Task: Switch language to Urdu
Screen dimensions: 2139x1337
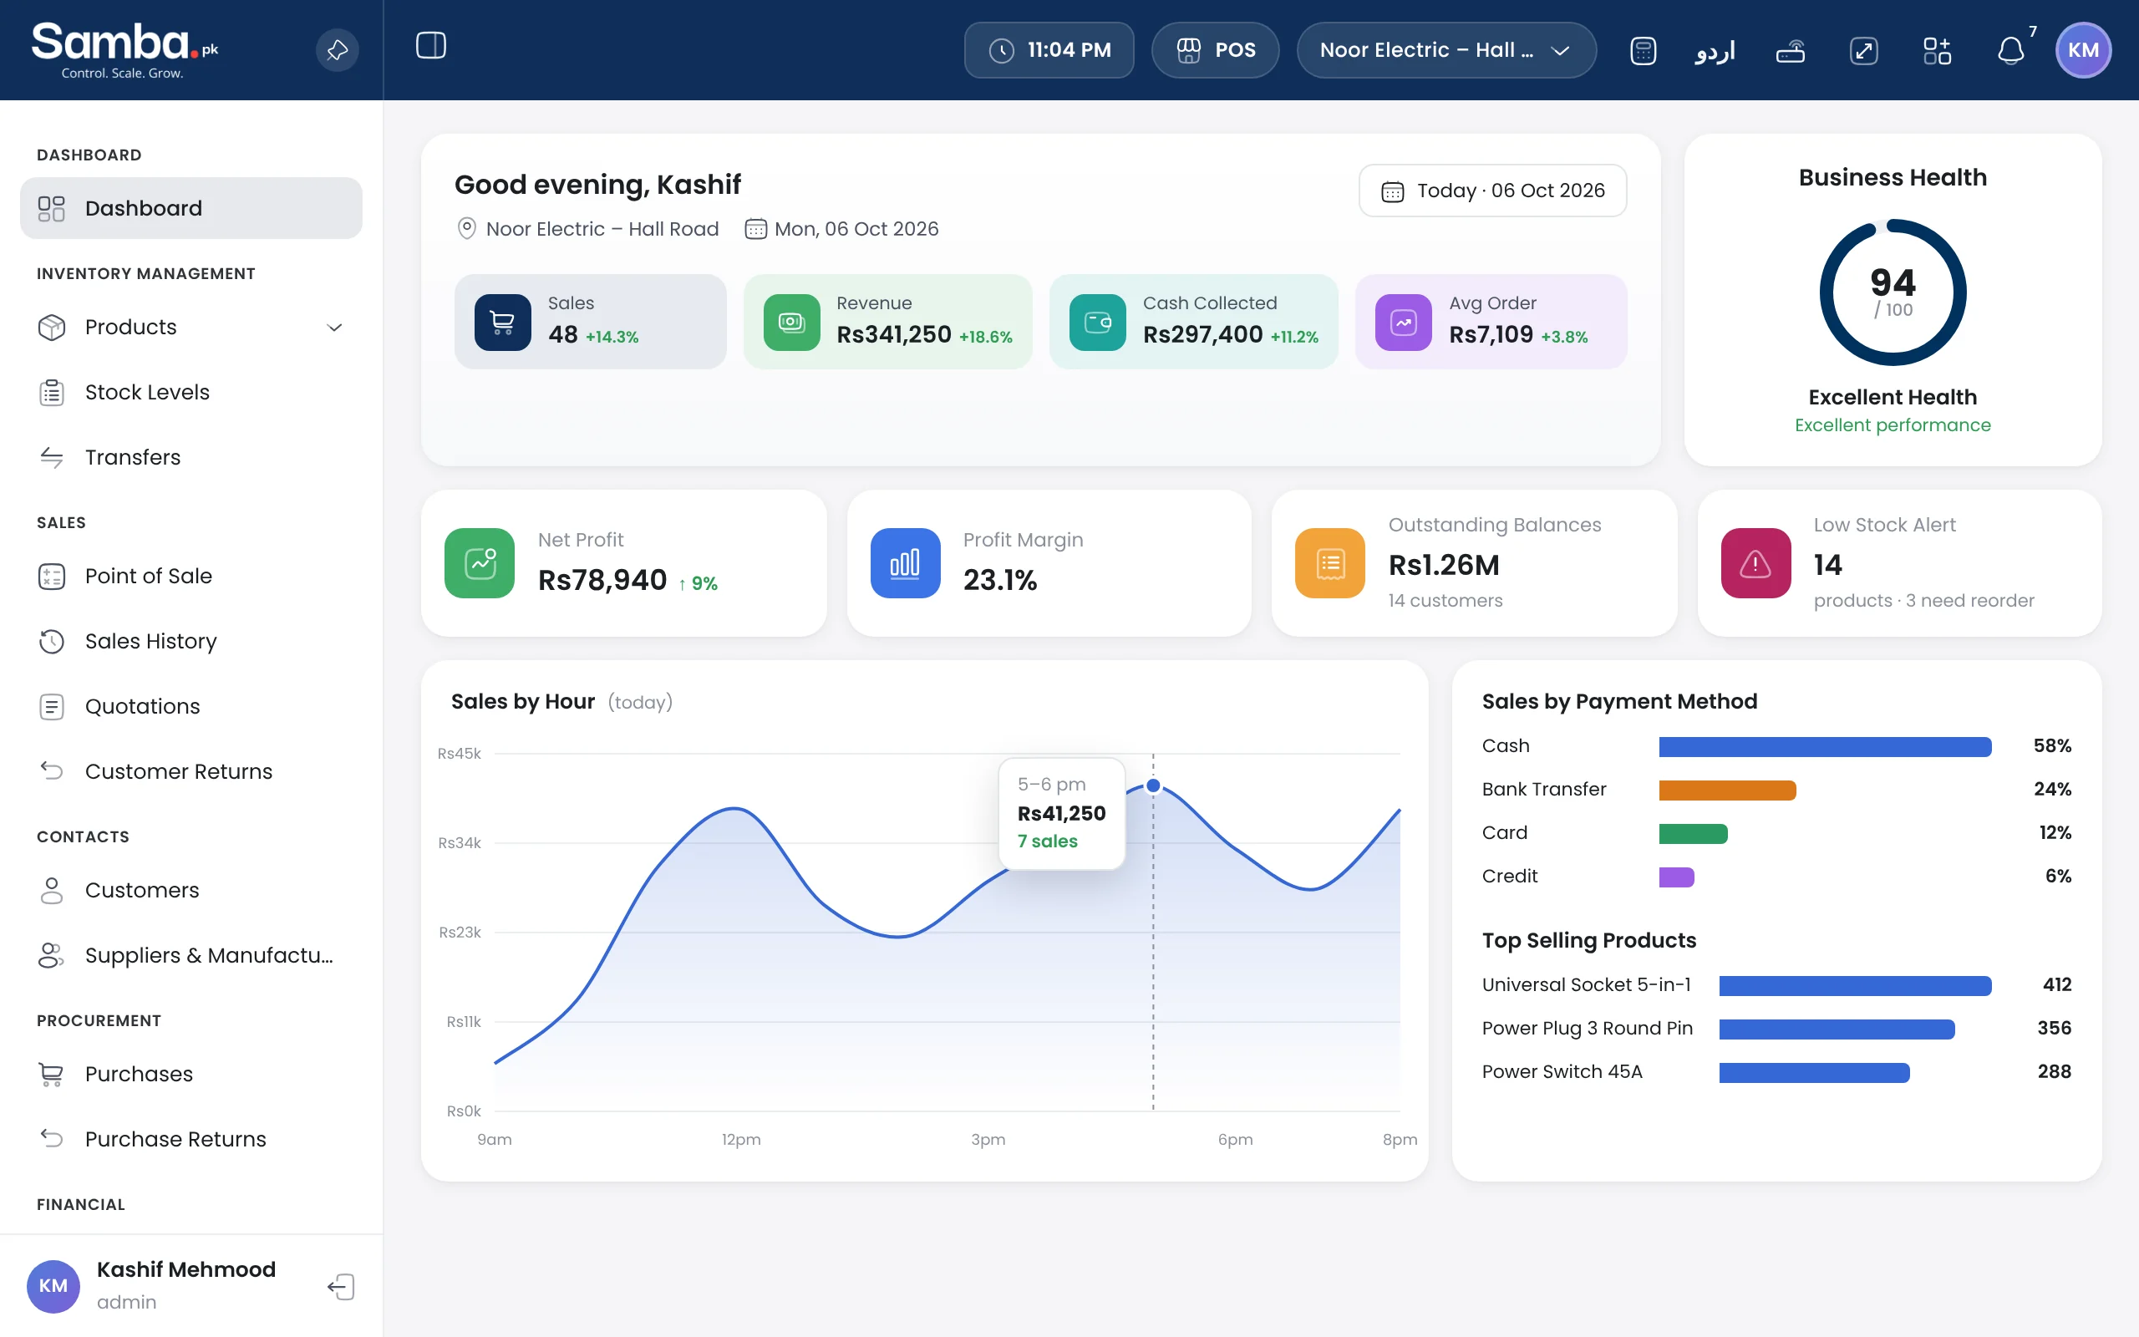Action: coord(1715,50)
